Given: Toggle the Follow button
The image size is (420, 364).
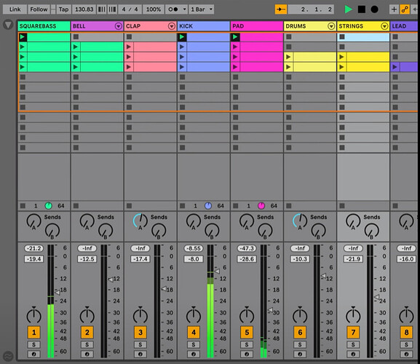Looking at the screenshot, I should tap(39, 9).
